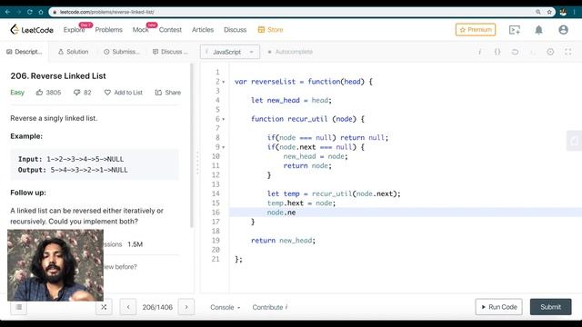Go to the Problems page
The height and width of the screenshot is (327, 582).
108,30
